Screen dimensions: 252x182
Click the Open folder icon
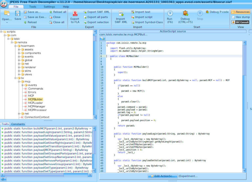pyautogui.click(x=7, y=13)
